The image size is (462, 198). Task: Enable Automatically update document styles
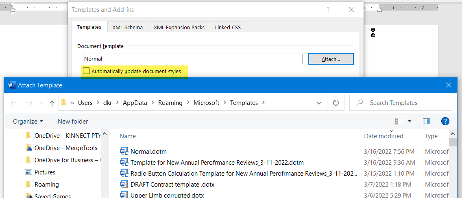point(86,71)
